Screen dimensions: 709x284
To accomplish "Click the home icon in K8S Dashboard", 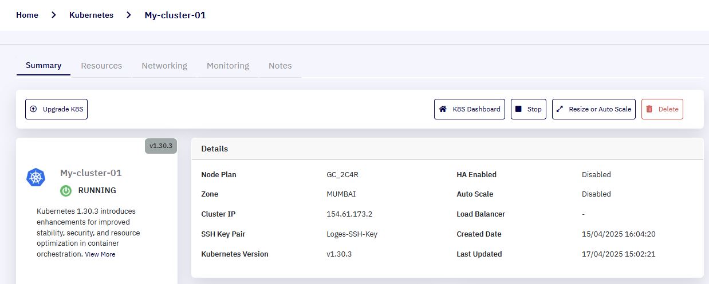I will [x=443, y=109].
